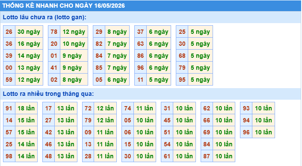The image size is (302, 166).
Task: Click lotto number 05 with 6 ngày
Action: 99,79
